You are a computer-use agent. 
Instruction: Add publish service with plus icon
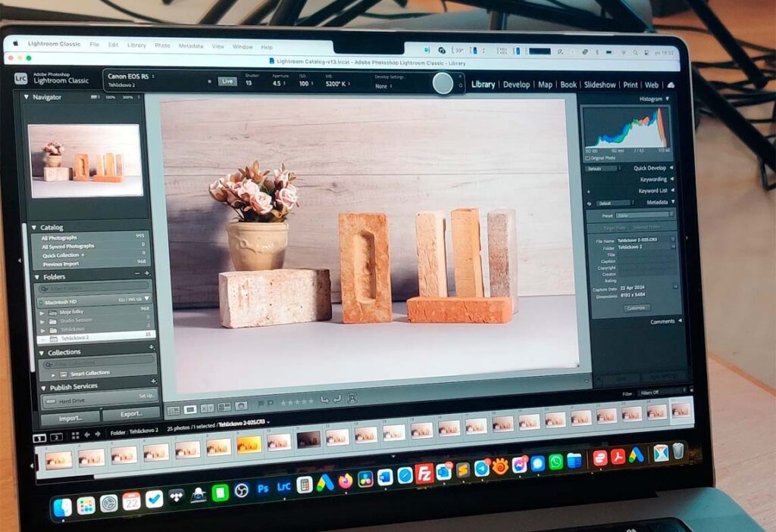[x=153, y=381]
